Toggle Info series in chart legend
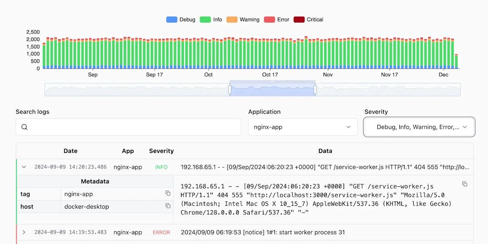Image resolution: width=488 pixels, height=244 pixels. 211,20
